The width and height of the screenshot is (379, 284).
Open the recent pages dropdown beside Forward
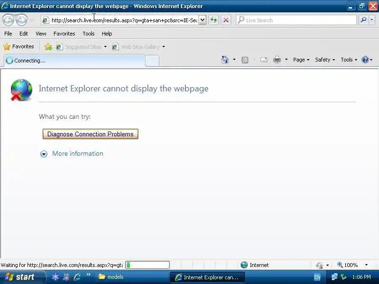[x=32, y=20]
